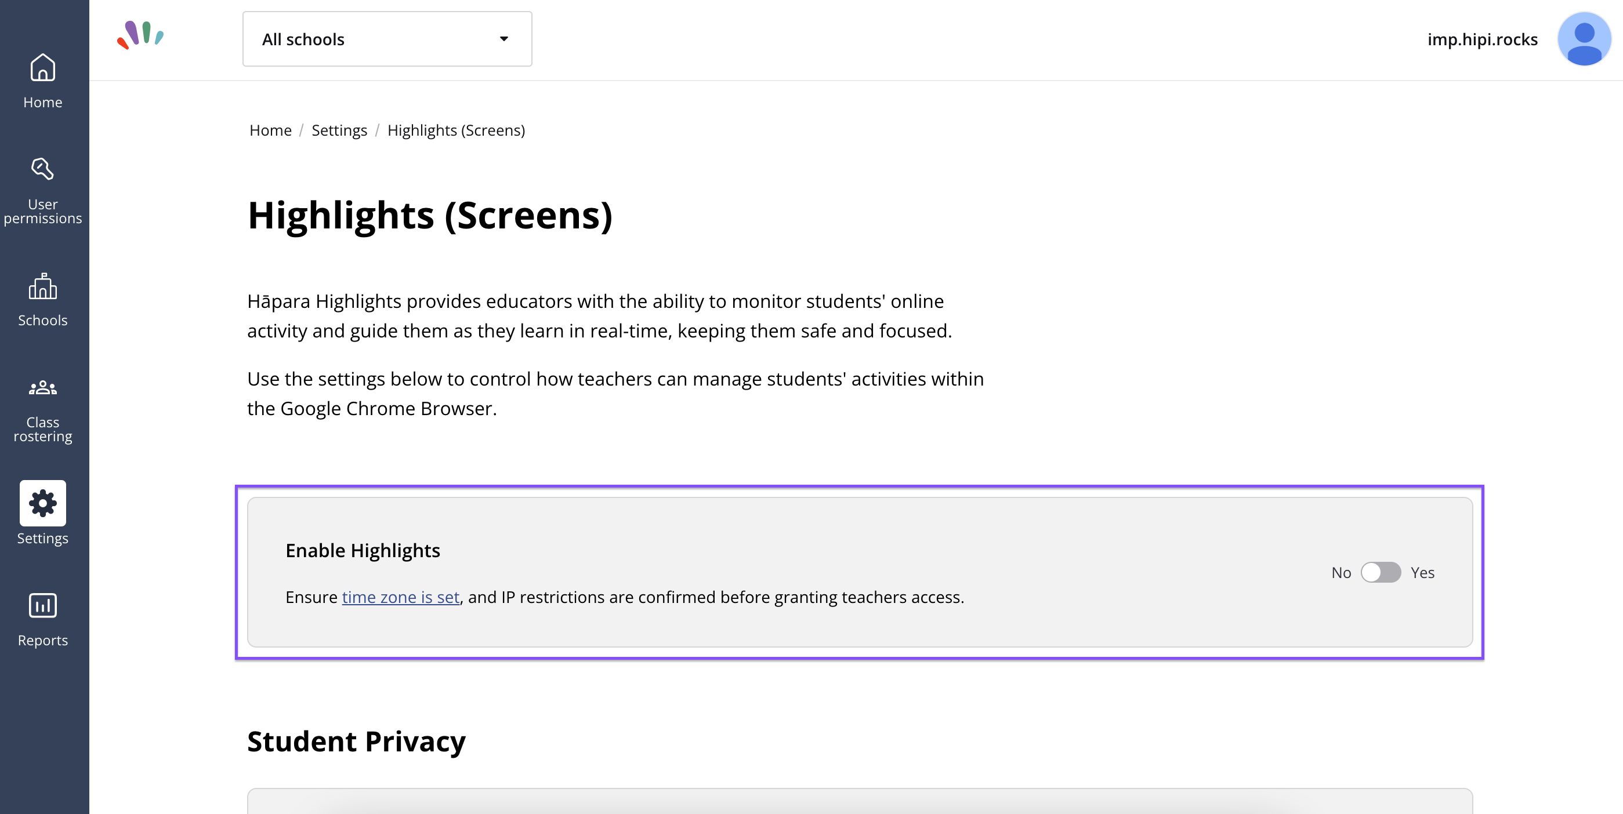Click the 'Enable Highlights' heading text
The height and width of the screenshot is (814, 1623).
[x=363, y=550]
